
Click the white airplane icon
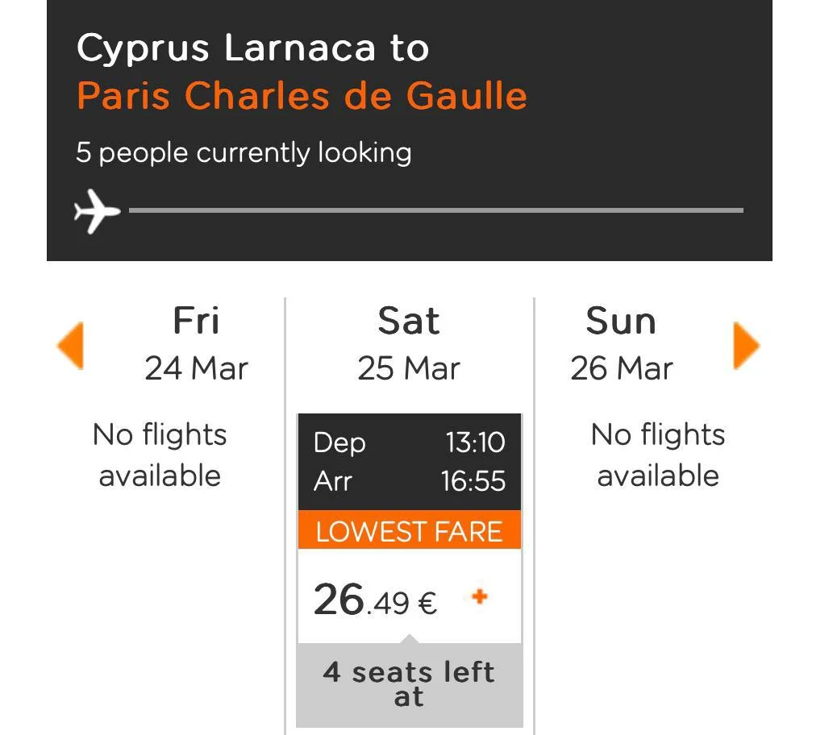pos(97,211)
